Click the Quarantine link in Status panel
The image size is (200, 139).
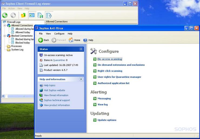point(59,60)
